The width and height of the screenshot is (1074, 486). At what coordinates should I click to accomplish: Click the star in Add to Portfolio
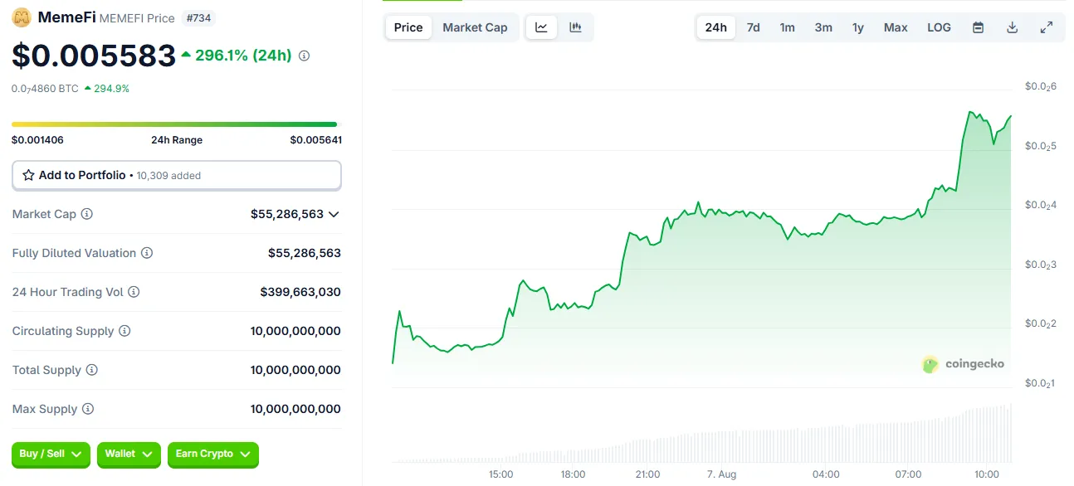pos(27,175)
